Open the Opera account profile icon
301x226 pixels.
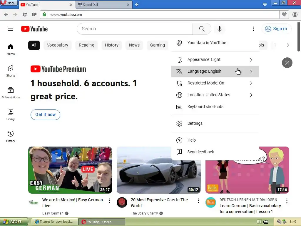(295, 14)
